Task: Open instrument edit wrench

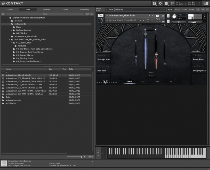Action: pyautogui.click(x=100, y=15)
